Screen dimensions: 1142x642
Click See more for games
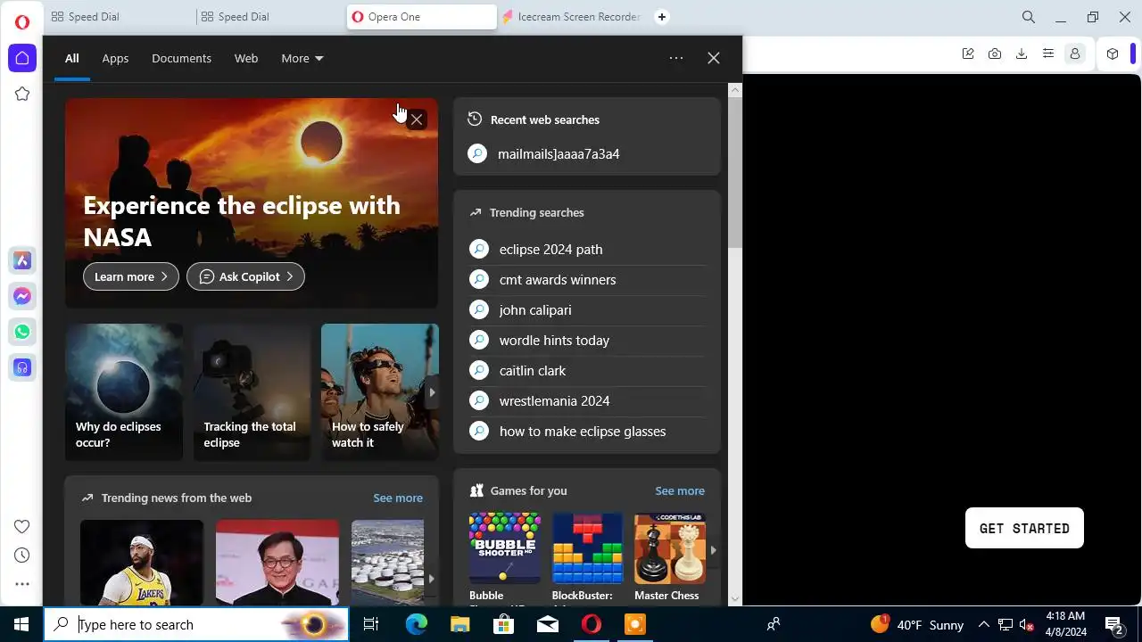680,490
